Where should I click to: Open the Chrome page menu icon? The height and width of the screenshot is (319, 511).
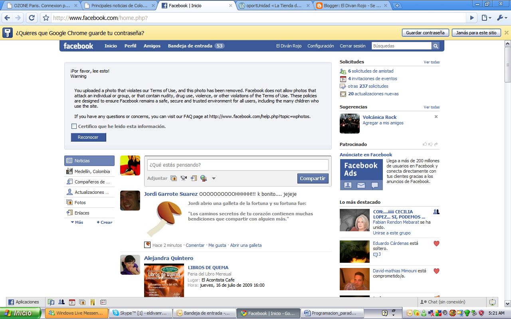[486, 18]
